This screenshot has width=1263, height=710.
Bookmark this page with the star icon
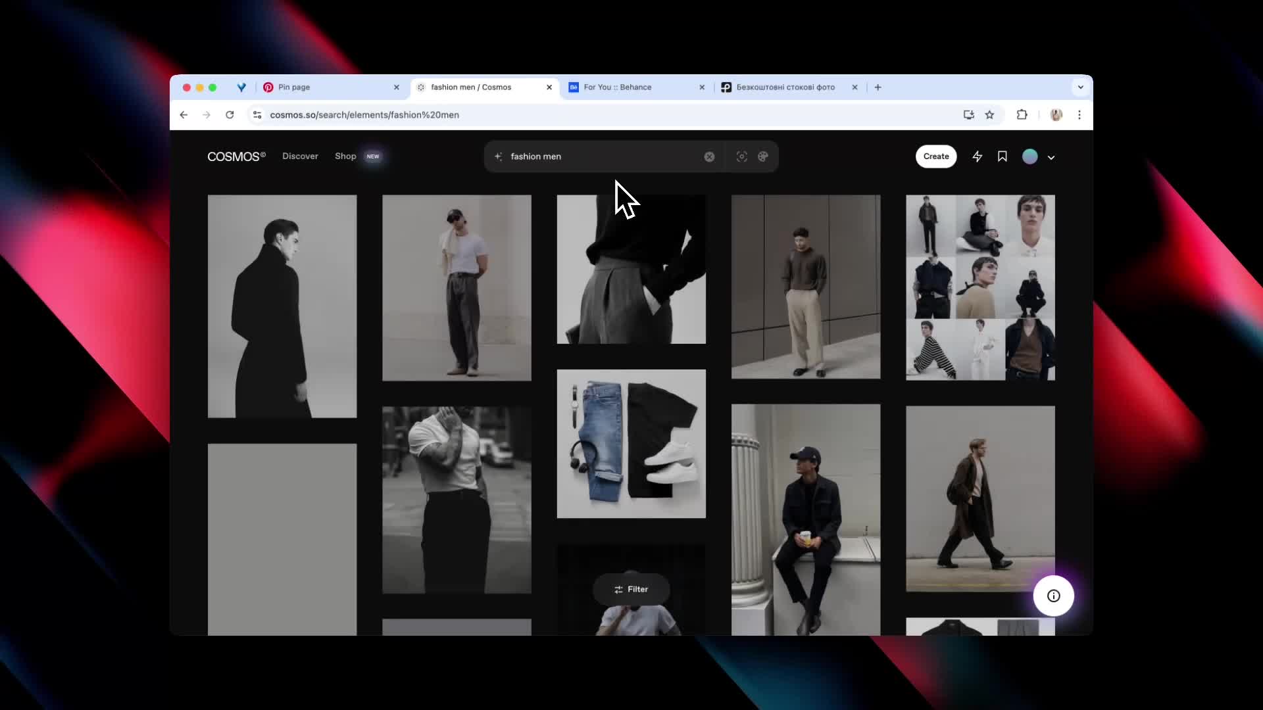click(989, 114)
